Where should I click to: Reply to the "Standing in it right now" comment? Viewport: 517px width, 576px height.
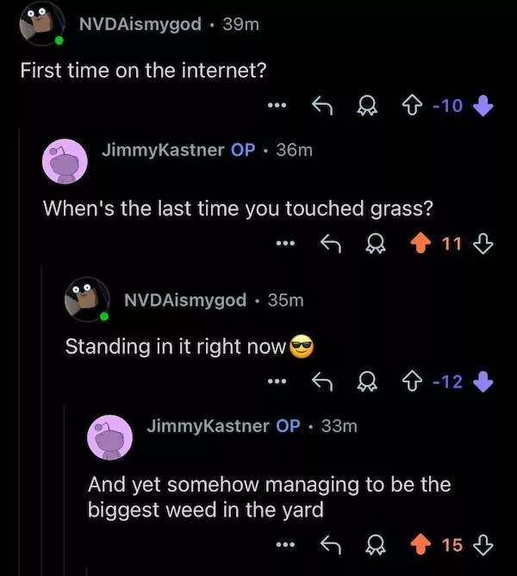click(x=321, y=381)
